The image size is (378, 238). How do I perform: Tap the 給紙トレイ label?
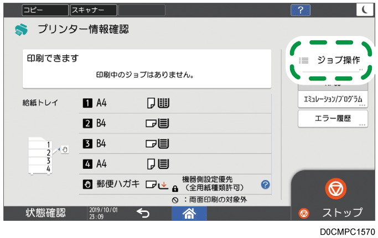[40, 103]
